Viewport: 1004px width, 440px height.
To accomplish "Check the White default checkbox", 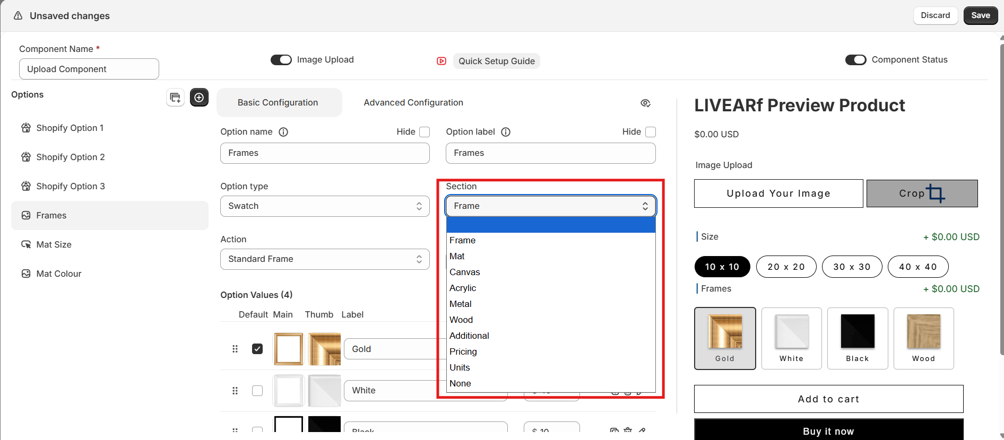I will 257,391.
